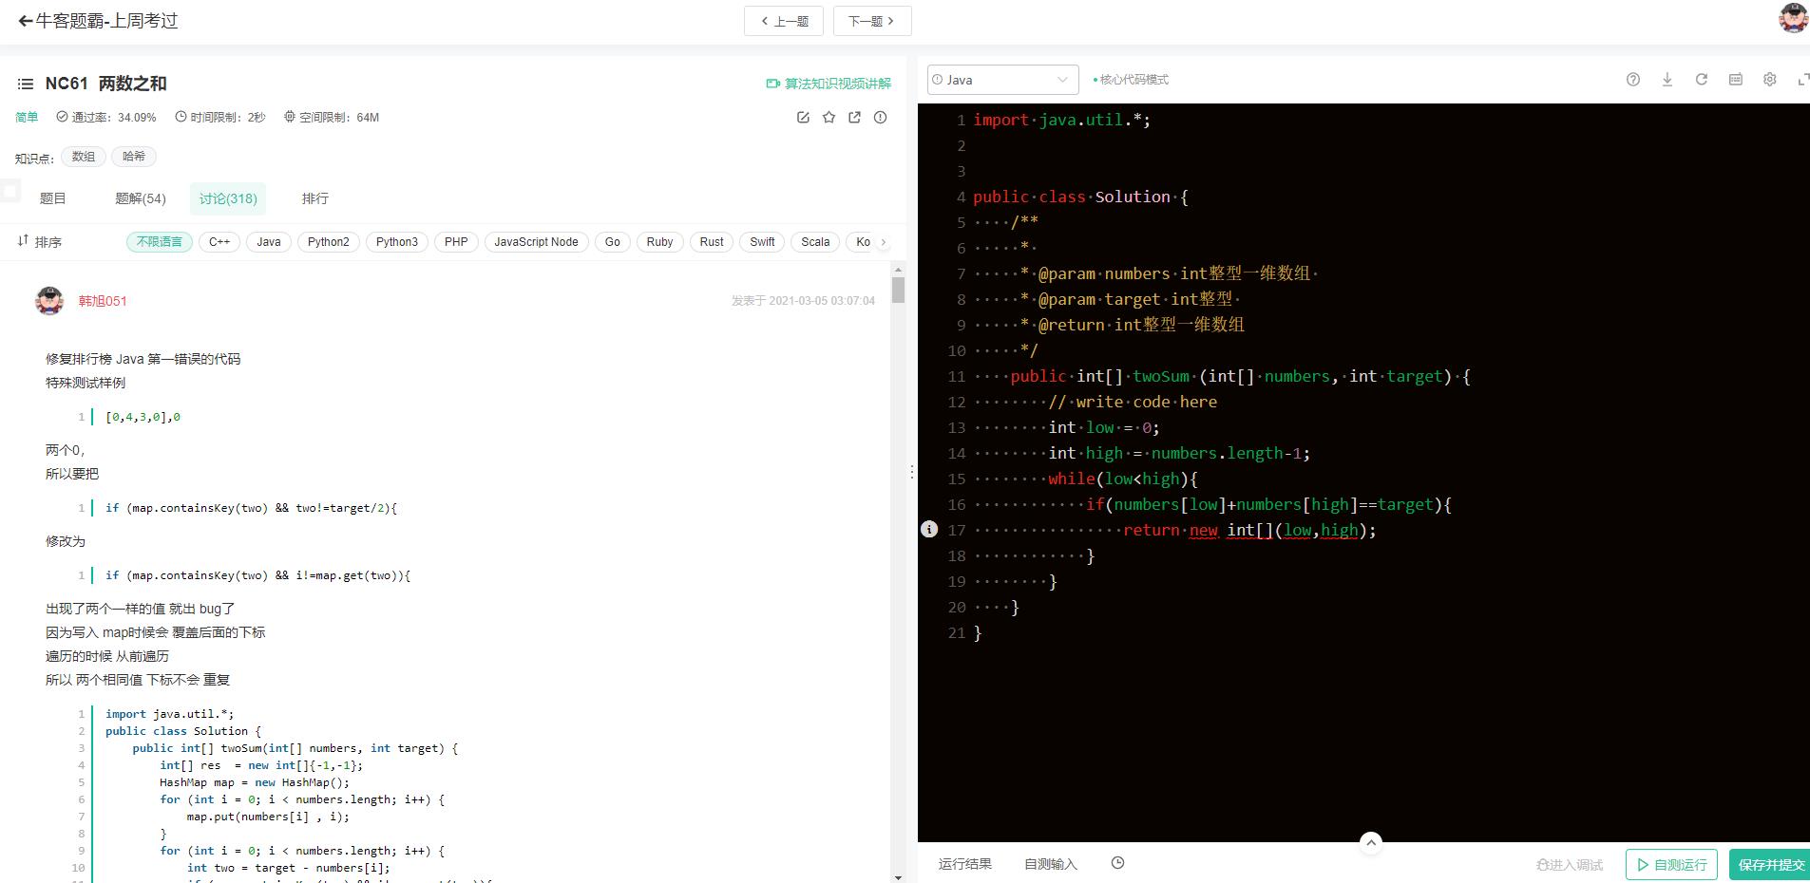Filter discussions by Java chip
This screenshot has width=1810, height=883.
click(x=269, y=242)
